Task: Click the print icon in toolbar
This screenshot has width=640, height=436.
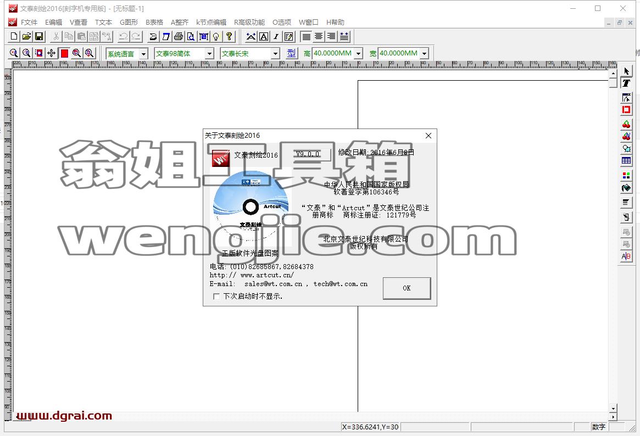Action: (179, 37)
